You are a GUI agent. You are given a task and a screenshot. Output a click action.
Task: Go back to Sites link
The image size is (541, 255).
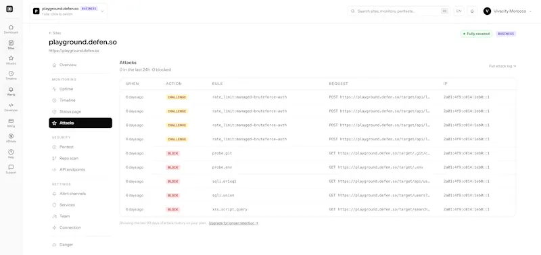click(55, 33)
